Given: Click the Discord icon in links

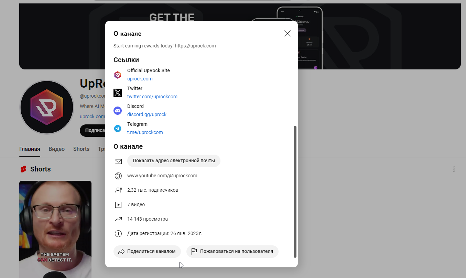Looking at the screenshot, I should pyautogui.click(x=118, y=111).
